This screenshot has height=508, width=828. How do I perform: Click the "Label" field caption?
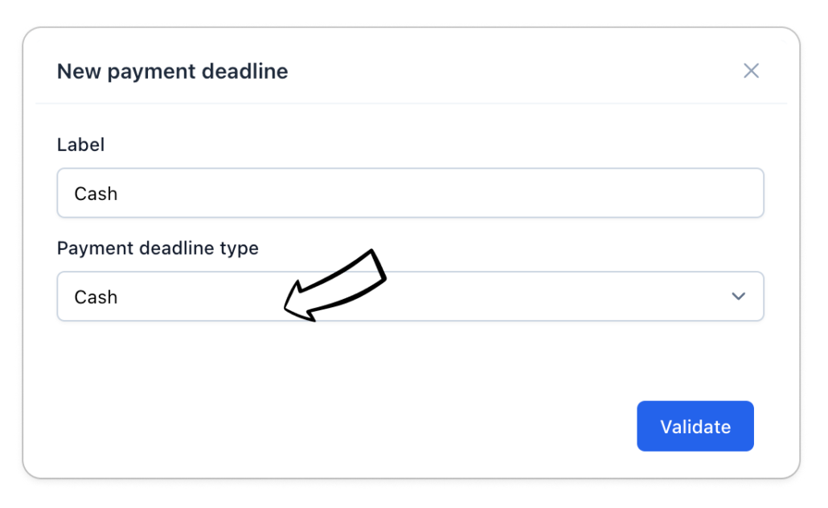(80, 145)
